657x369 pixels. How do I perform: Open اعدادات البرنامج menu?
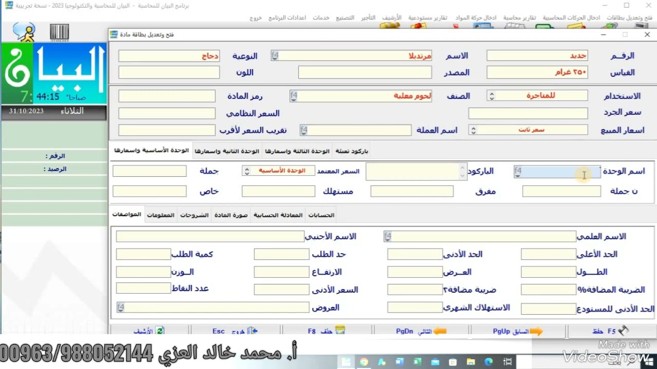[287, 17]
